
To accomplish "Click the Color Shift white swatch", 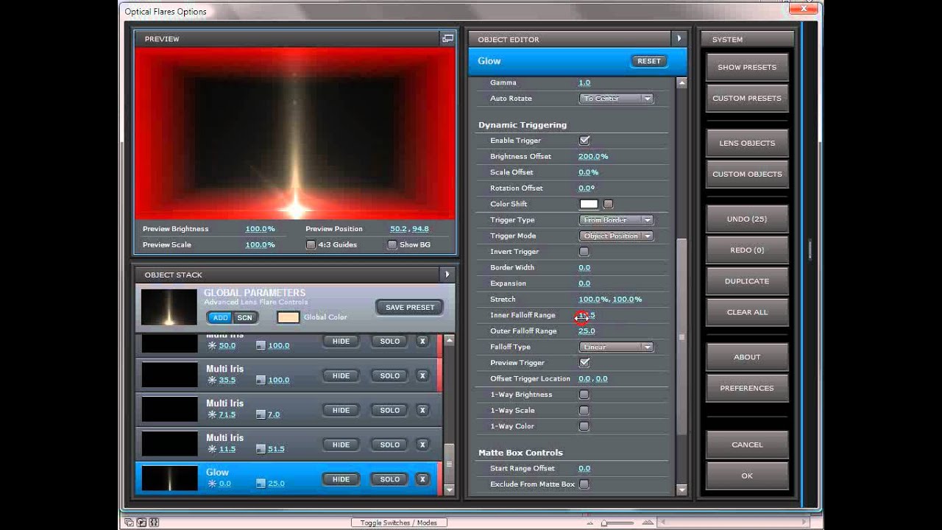I will (x=589, y=204).
